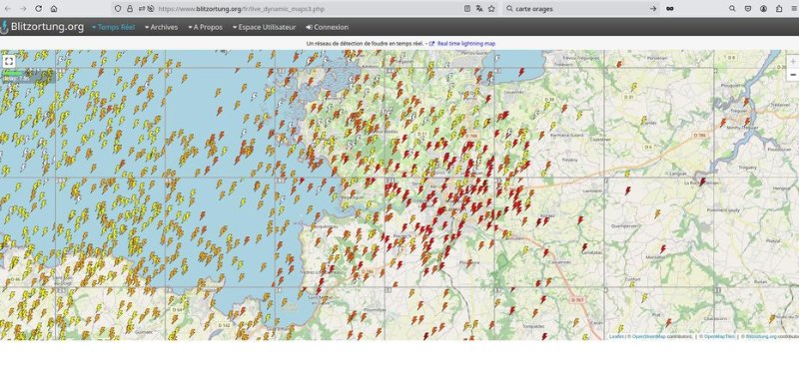Screen dimensions: 799x375
Task: Click the Blitzortung.org site logo
Action: coord(43,27)
